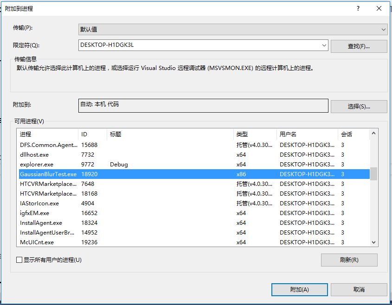Close the Attach to Process dialog

tap(379, 8)
